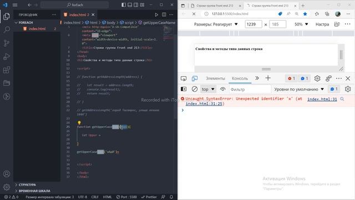This screenshot has height=200, width=355.
Task: Toggle the bottom panel layout icon
Action: (130, 5)
